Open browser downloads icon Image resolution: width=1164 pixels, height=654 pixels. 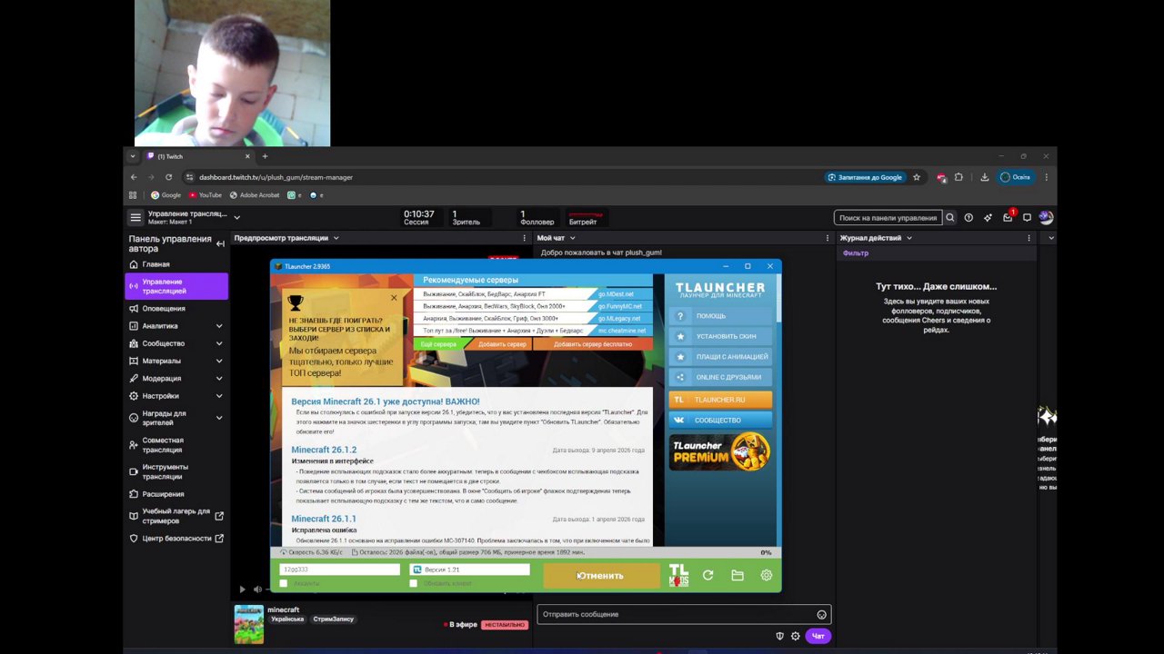coord(984,177)
